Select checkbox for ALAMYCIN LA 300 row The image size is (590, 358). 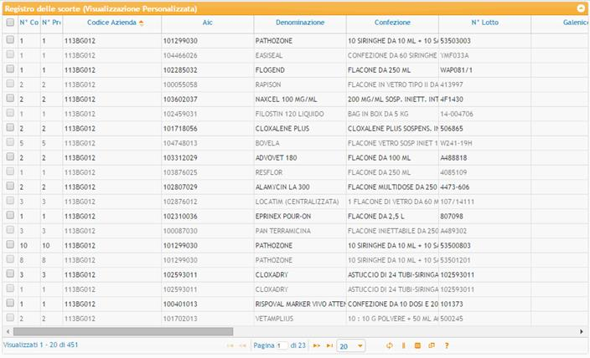coord(10,186)
